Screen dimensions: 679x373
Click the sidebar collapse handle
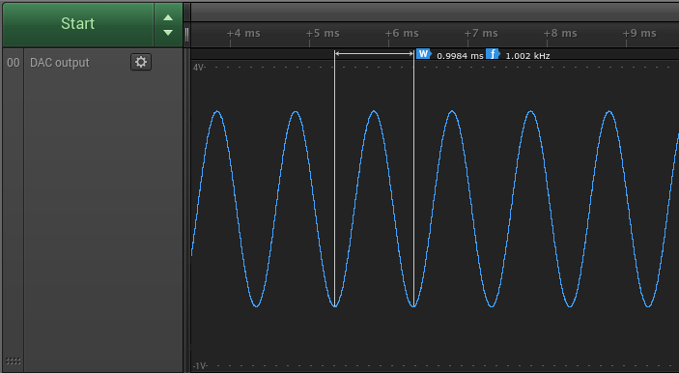pos(186,34)
